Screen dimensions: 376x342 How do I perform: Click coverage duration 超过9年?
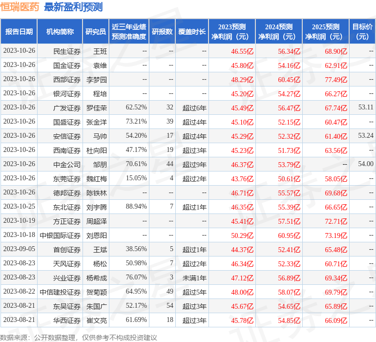click(x=194, y=165)
